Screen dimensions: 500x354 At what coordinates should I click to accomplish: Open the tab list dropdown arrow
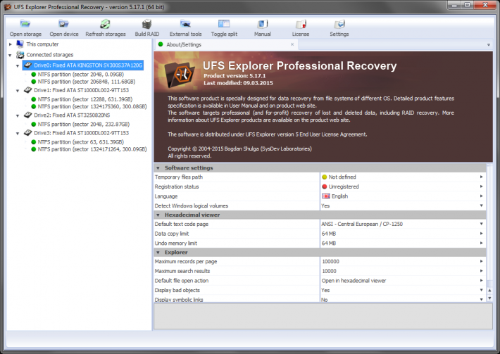(489, 45)
